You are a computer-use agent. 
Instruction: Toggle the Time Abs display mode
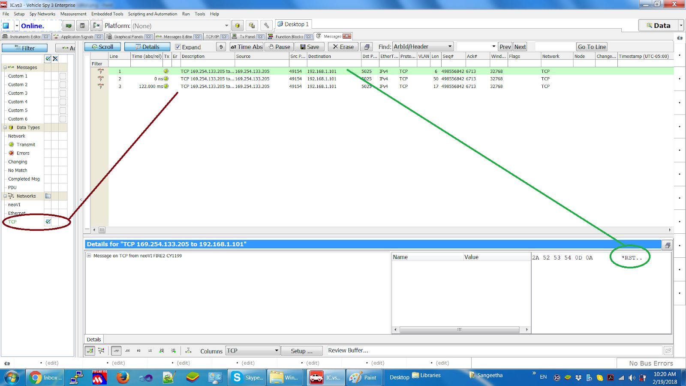pos(247,47)
